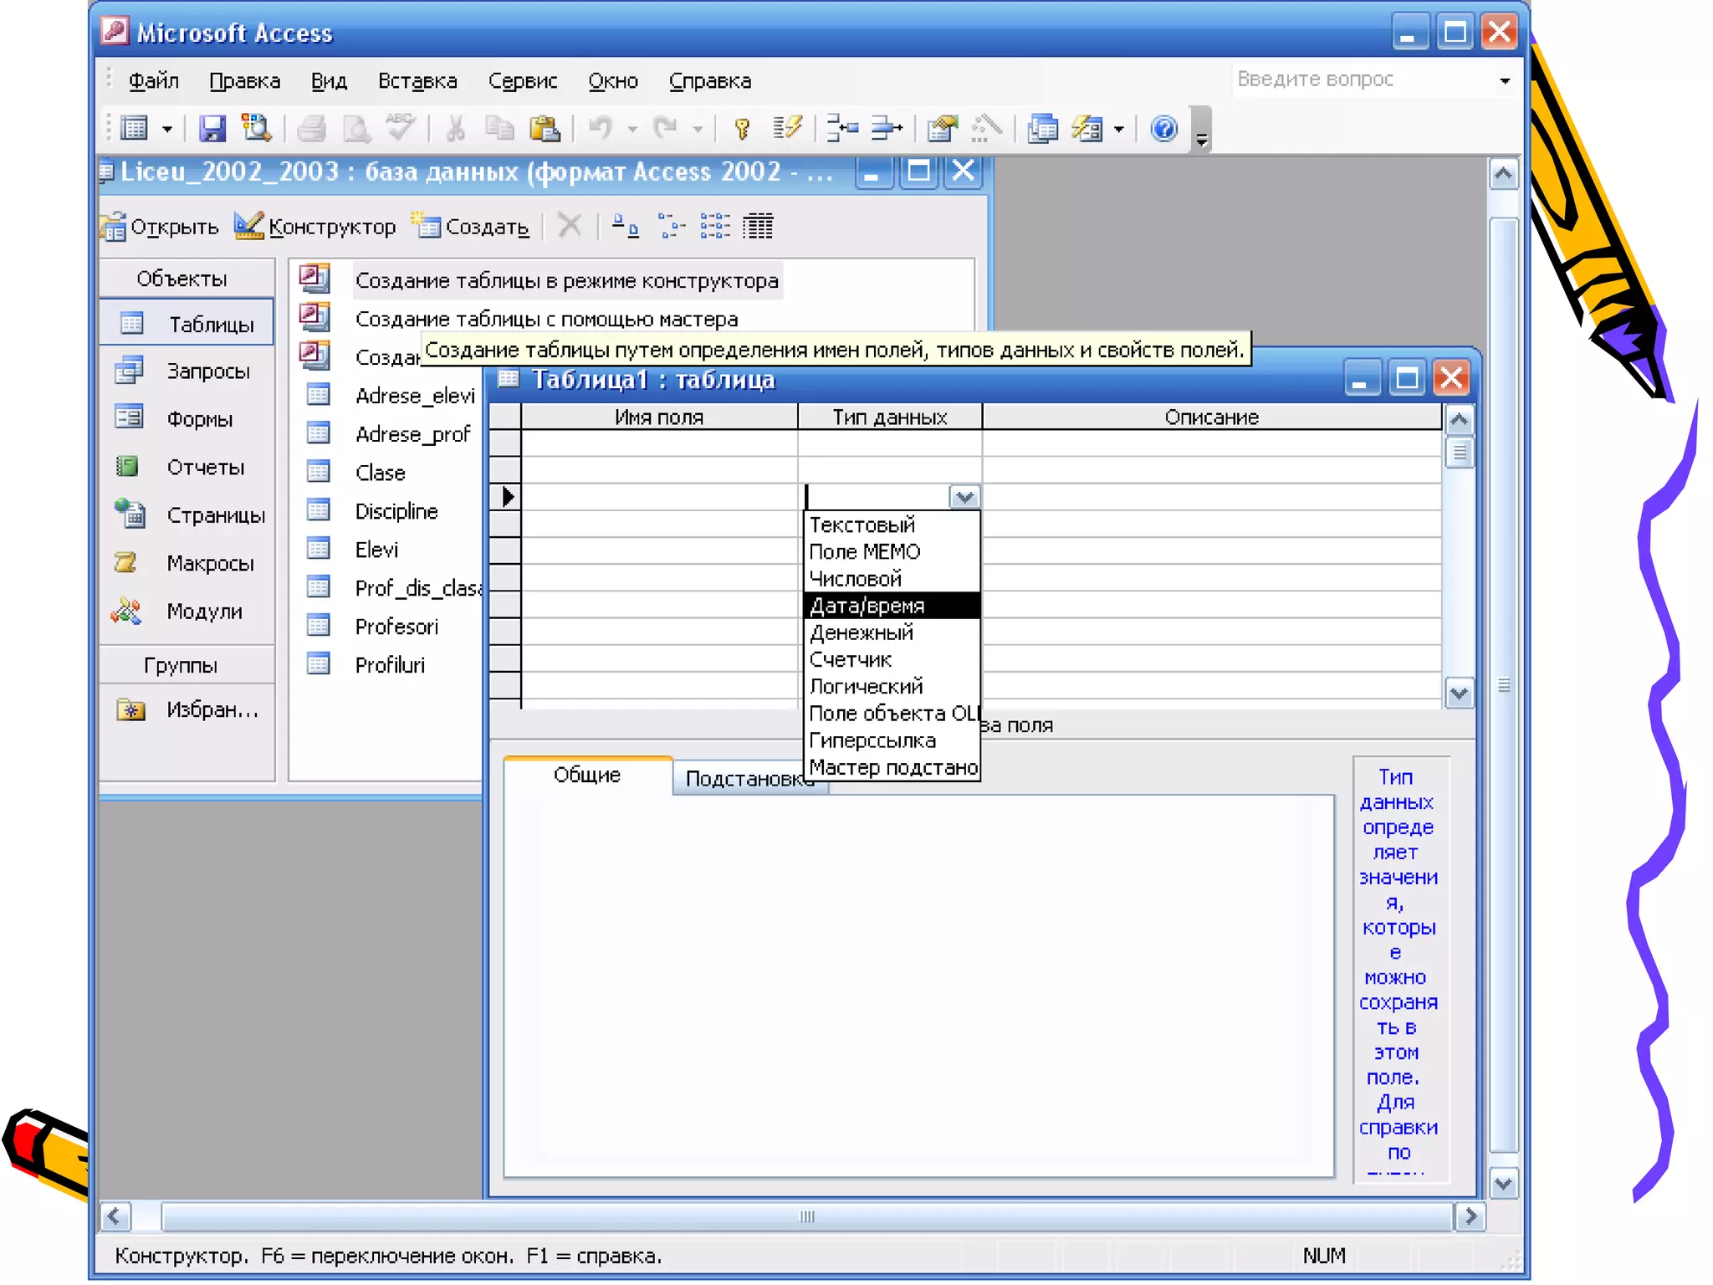The height and width of the screenshot is (1285, 1713).
Task: Click the Primary Key icon in toolbar
Action: 741,129
